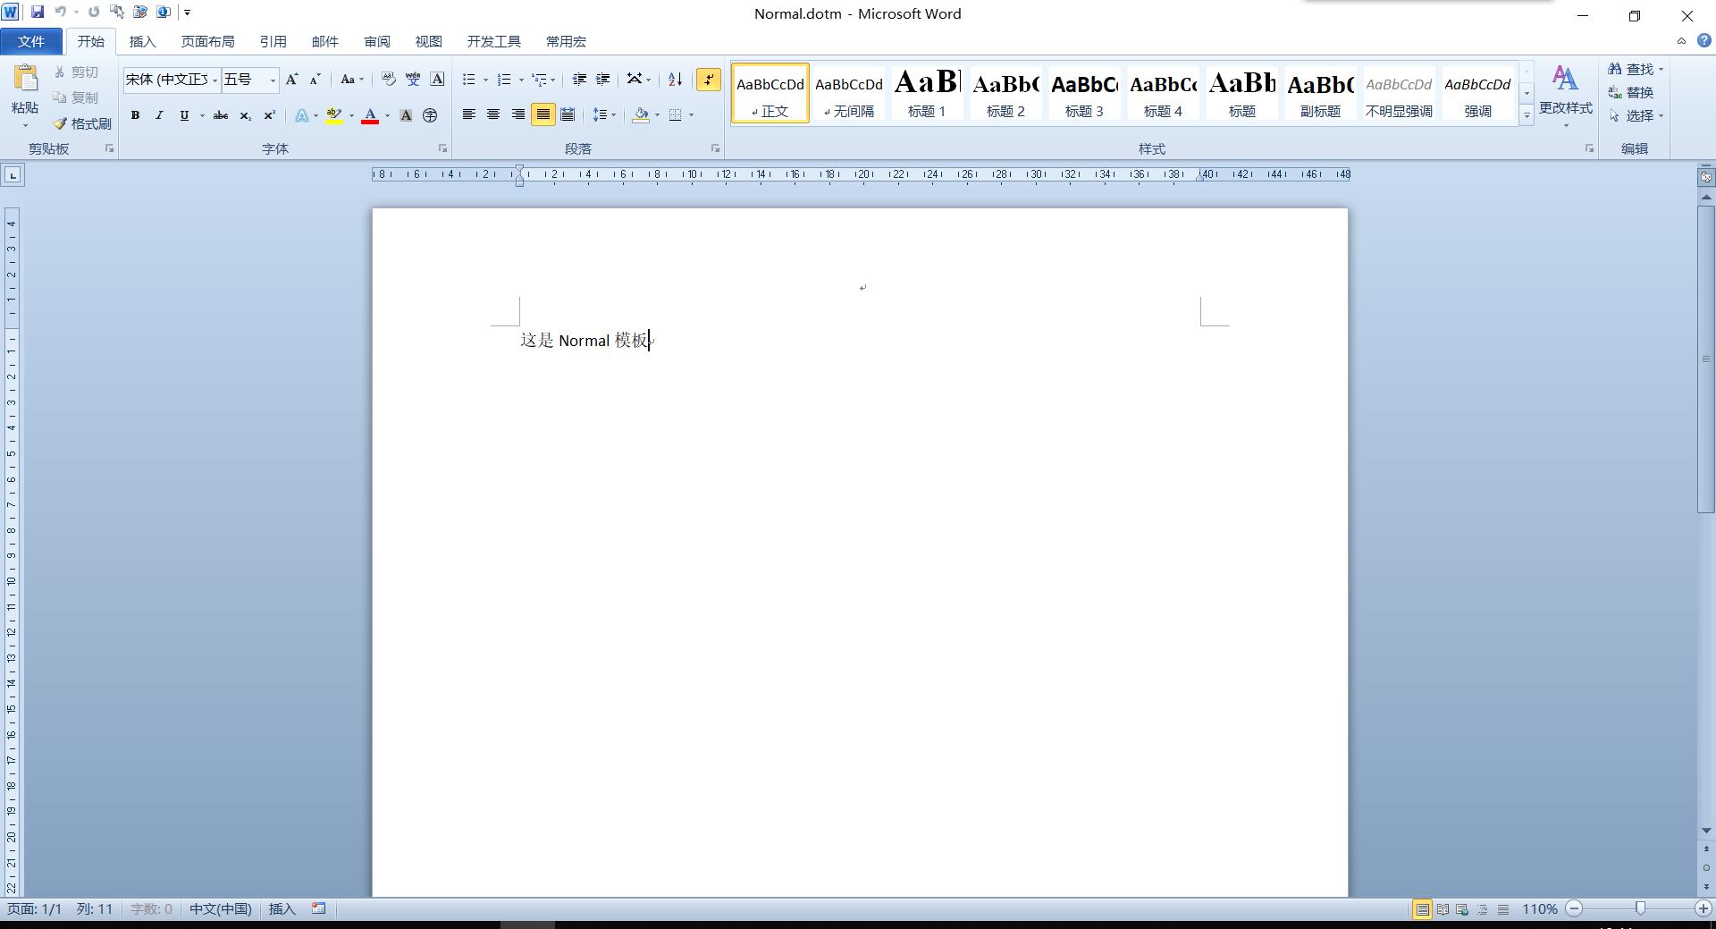
Task: Click the zoom slider handle
Action: click(1639, 908)
